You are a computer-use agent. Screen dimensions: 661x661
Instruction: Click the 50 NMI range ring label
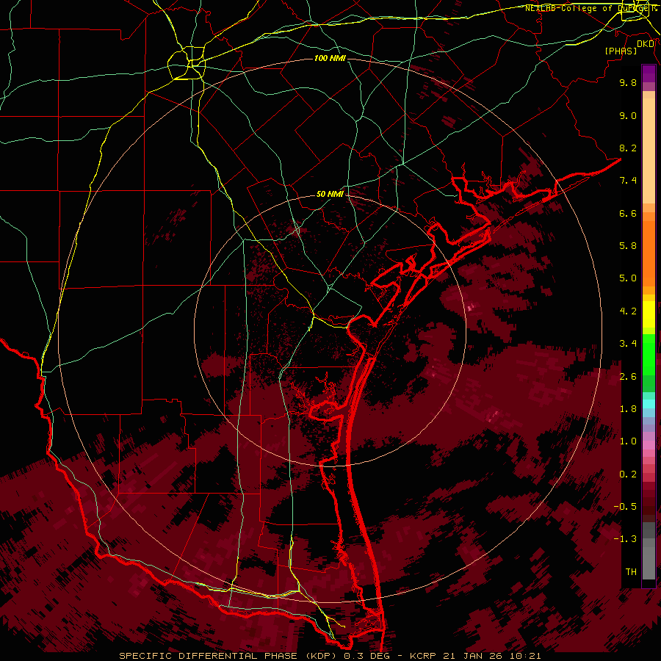click(x=330, y=194)
